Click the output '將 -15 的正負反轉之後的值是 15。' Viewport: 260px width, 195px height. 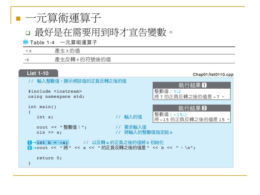192,120
